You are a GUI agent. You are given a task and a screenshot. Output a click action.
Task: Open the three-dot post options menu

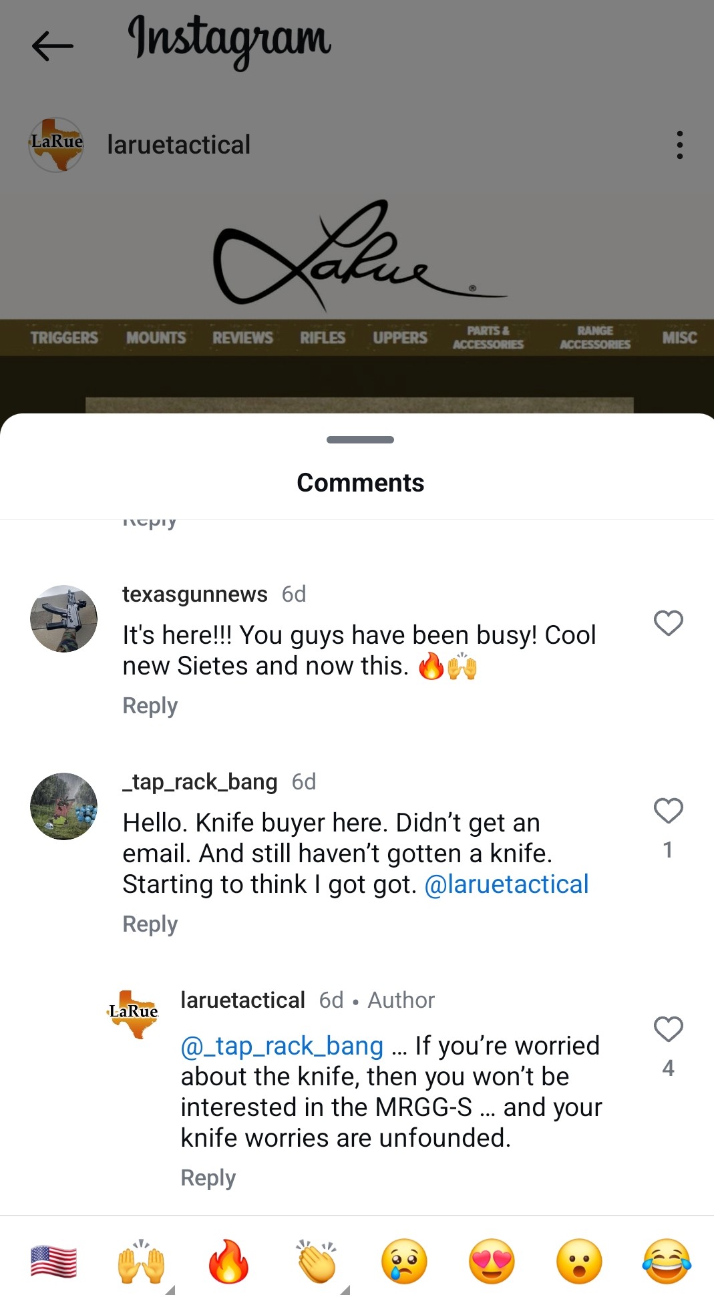coord(679,145)
